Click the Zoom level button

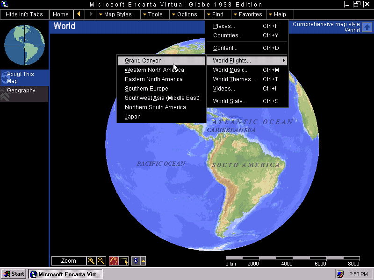tap(69, 261)
